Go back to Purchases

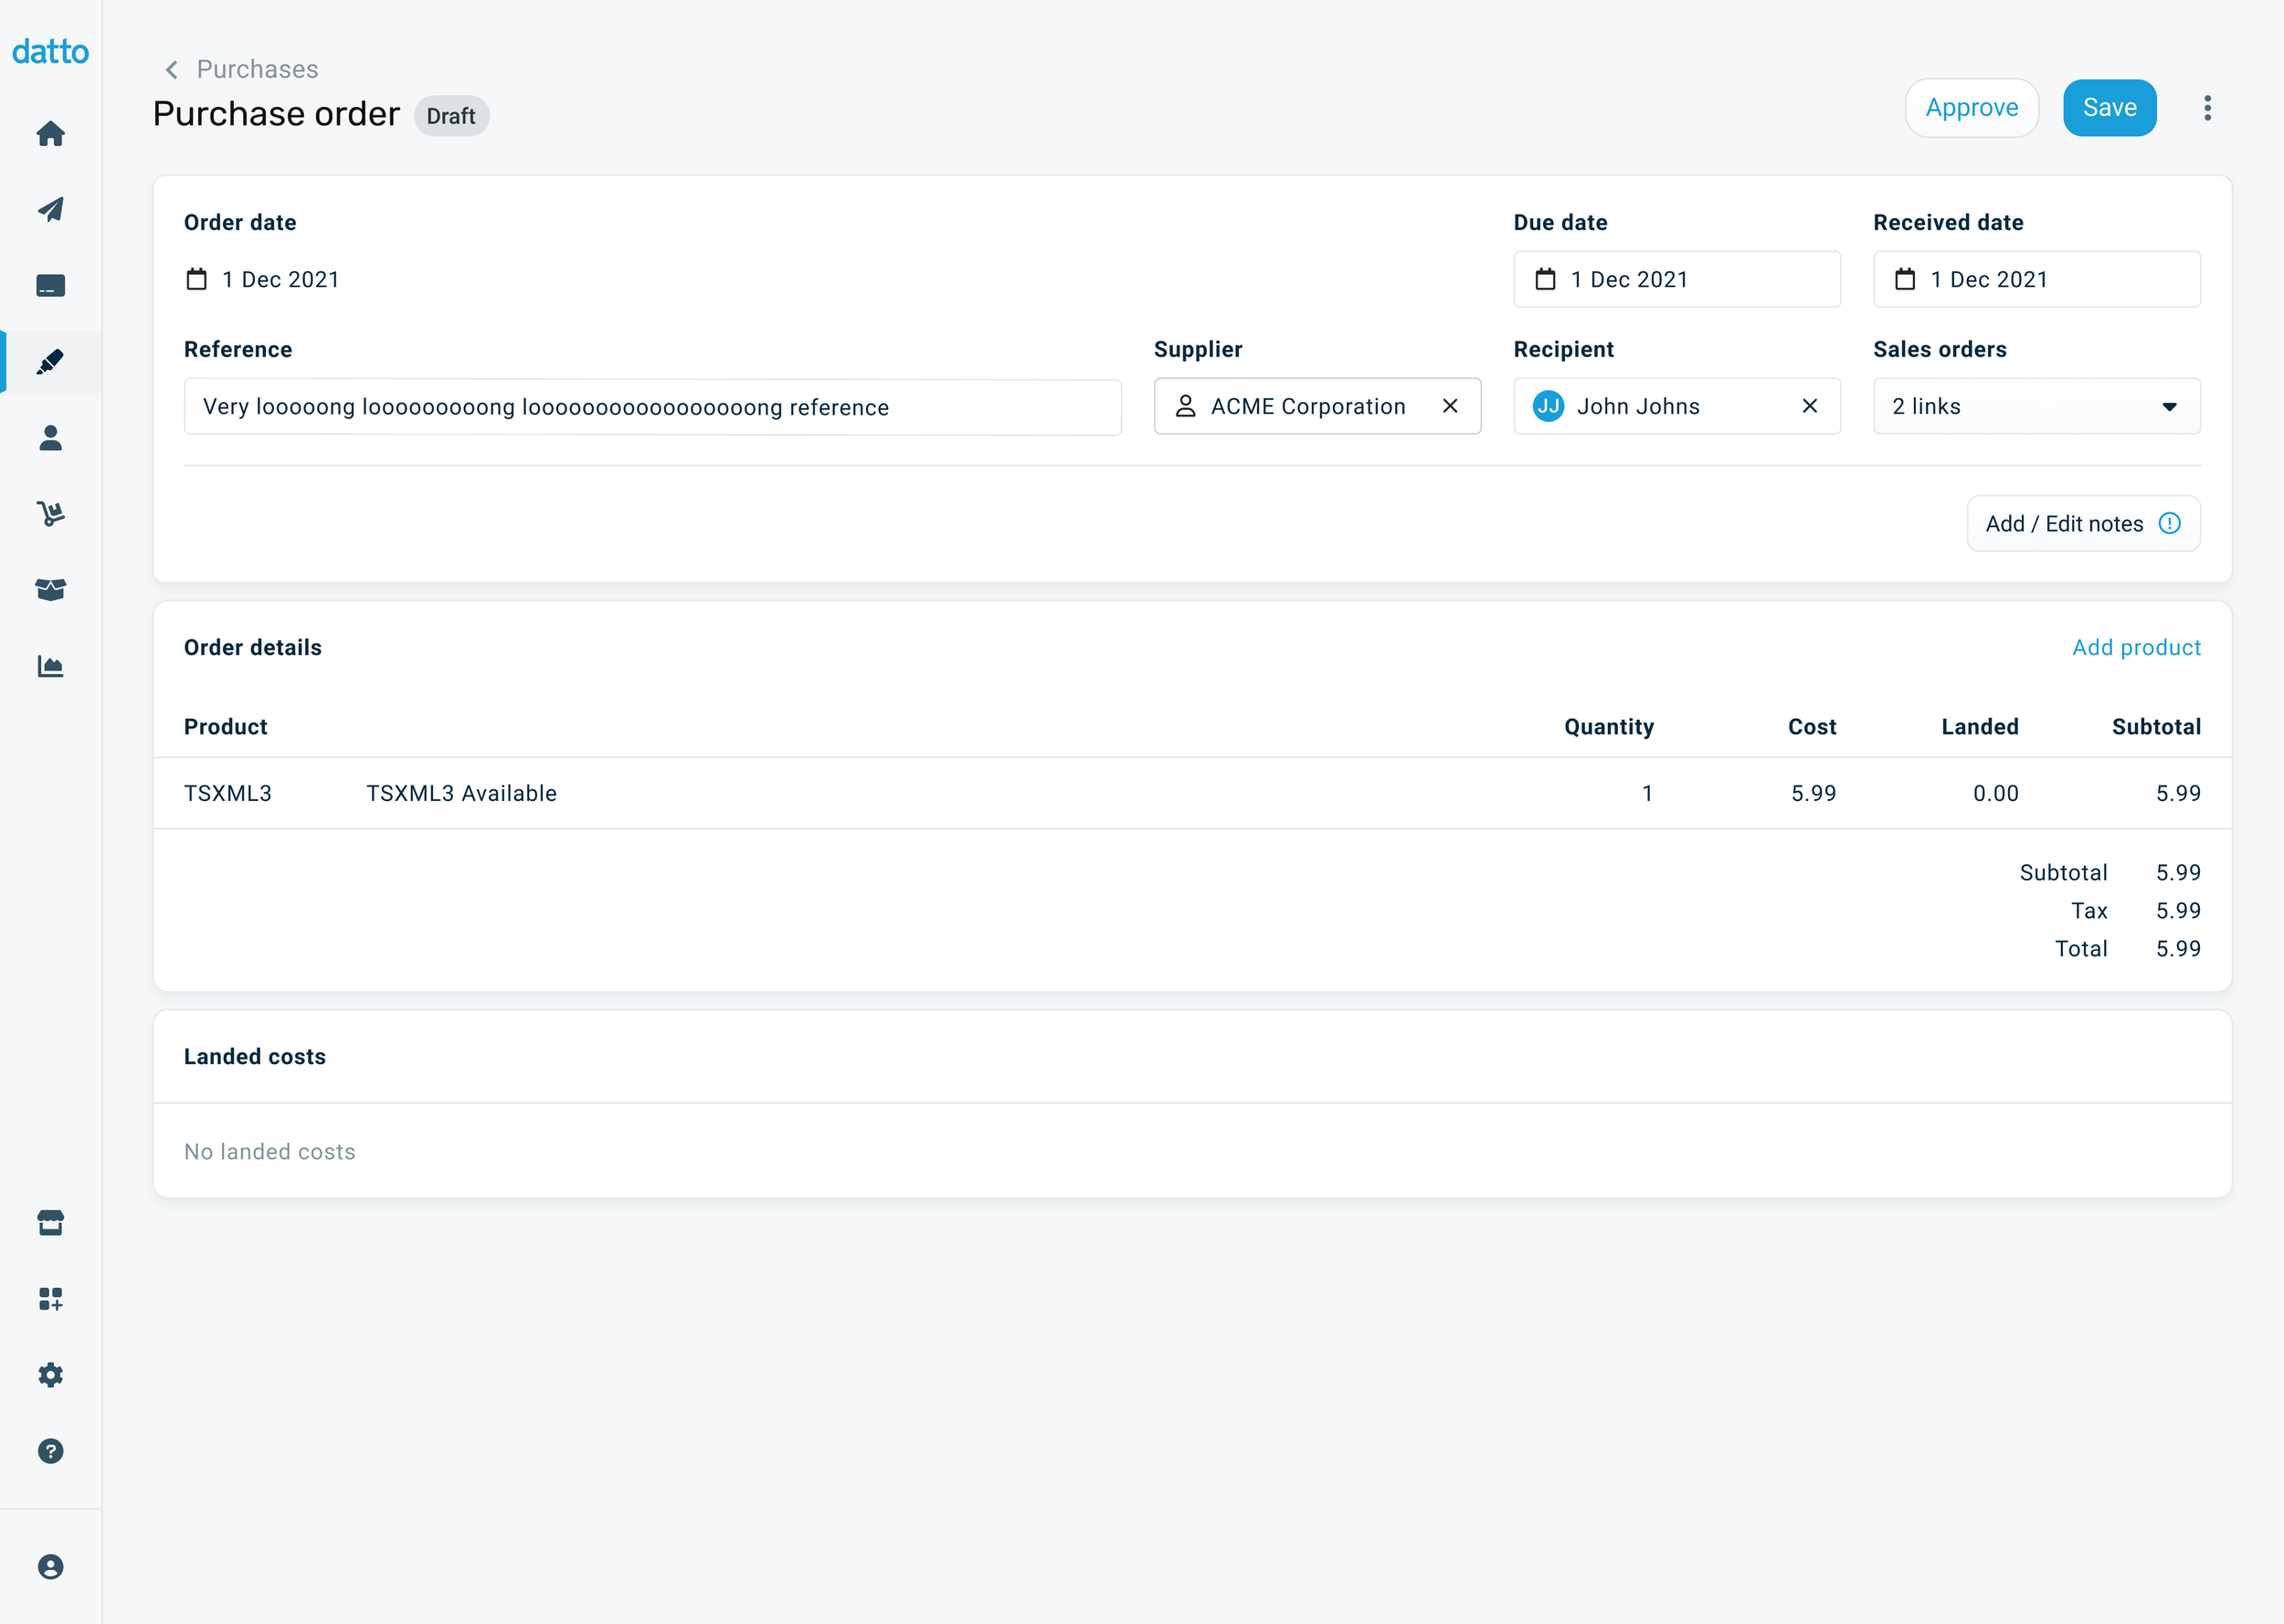point(241,69)
